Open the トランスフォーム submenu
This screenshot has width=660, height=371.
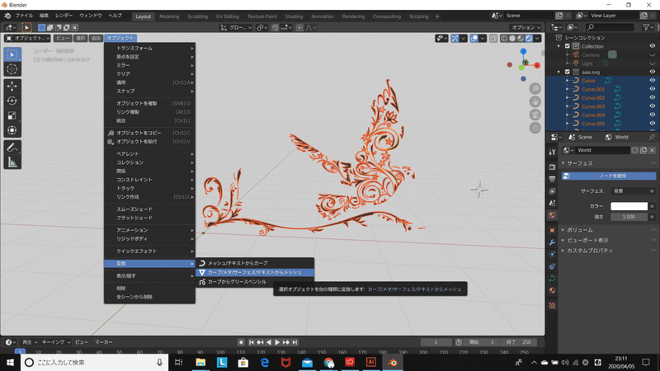(150, 49)
